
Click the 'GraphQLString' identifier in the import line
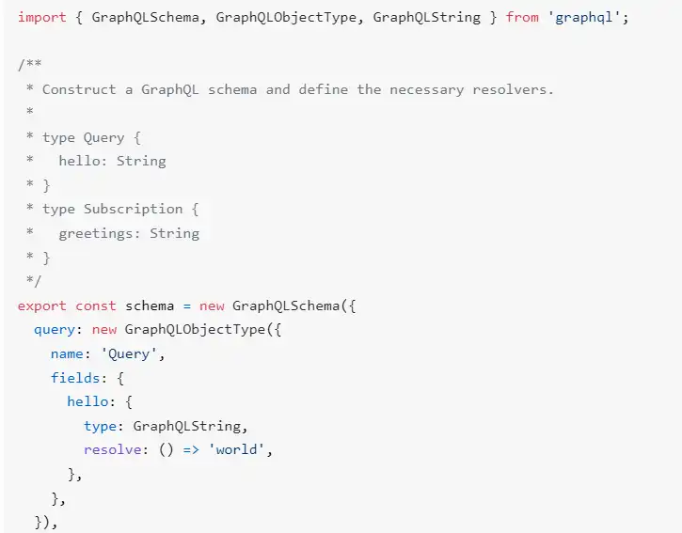(427, 17)
